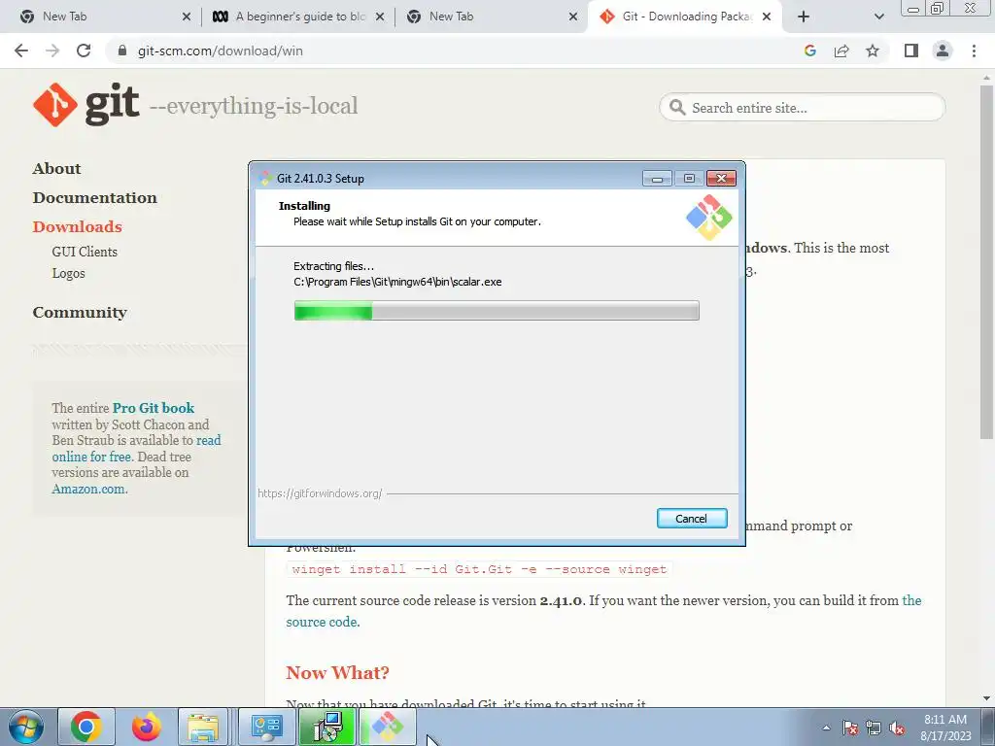
Task: Open the Pro Git book link
Action: (154, 408)
